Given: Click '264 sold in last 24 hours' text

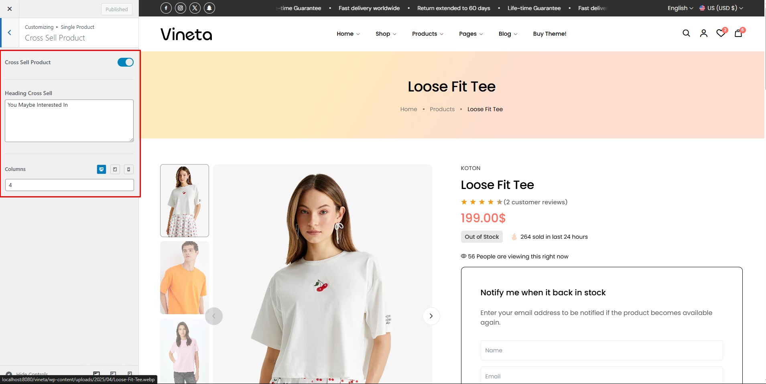Looking at the screenshot, I should (554, 237).
